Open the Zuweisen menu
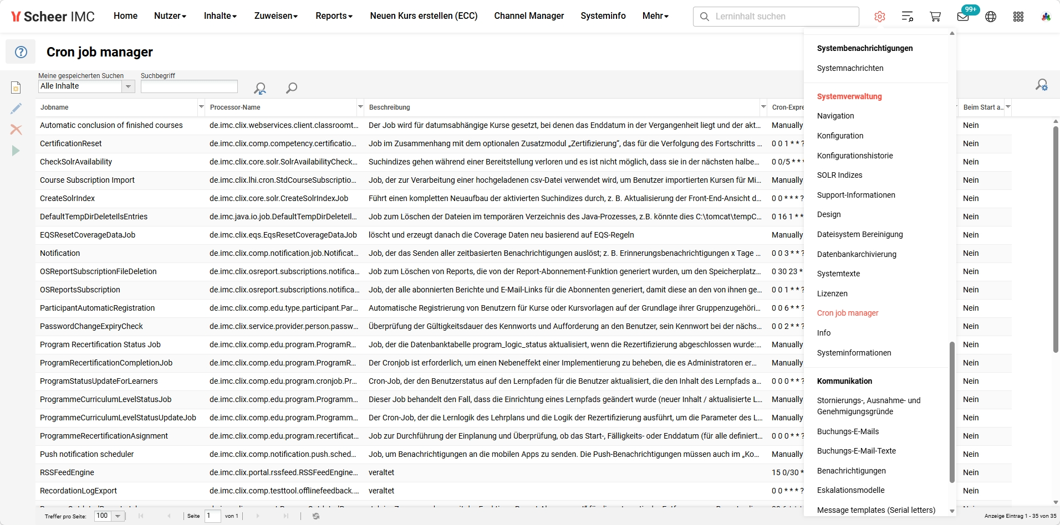1060x525 pixels. pyautogui.click(x=276, y=16)
